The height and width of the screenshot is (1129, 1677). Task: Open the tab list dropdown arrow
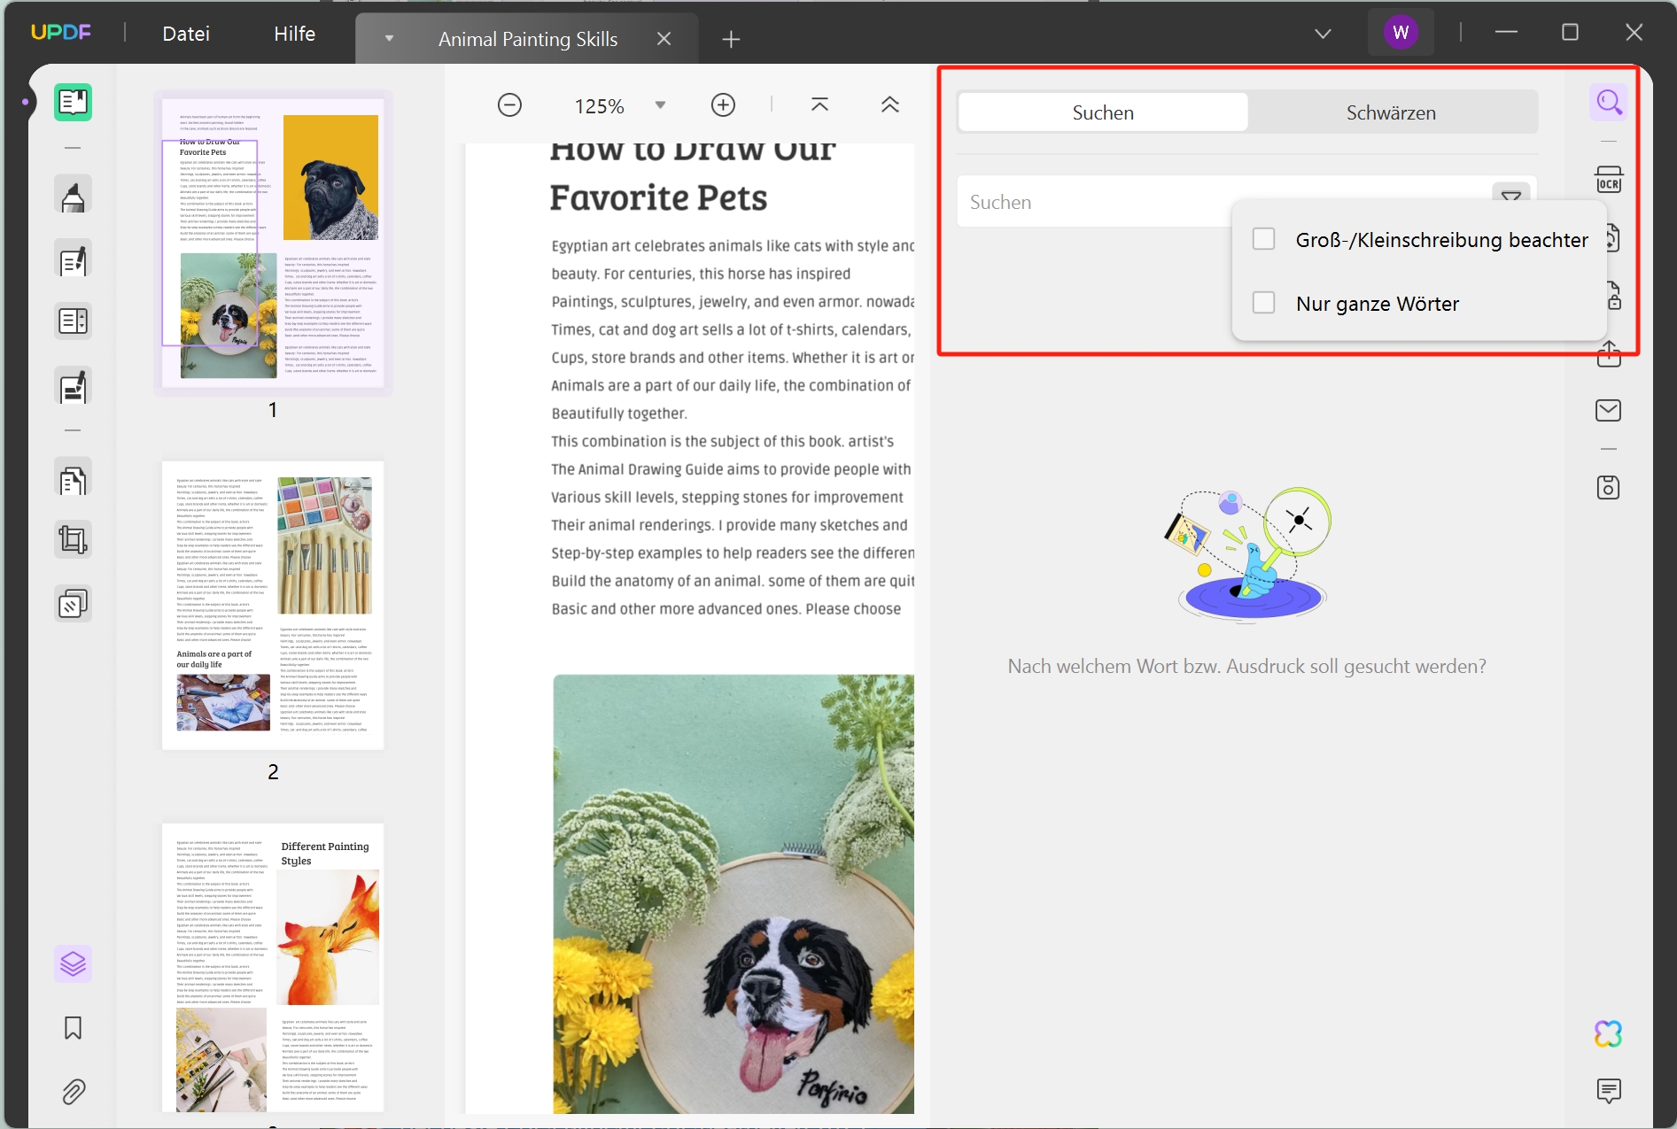389,39
